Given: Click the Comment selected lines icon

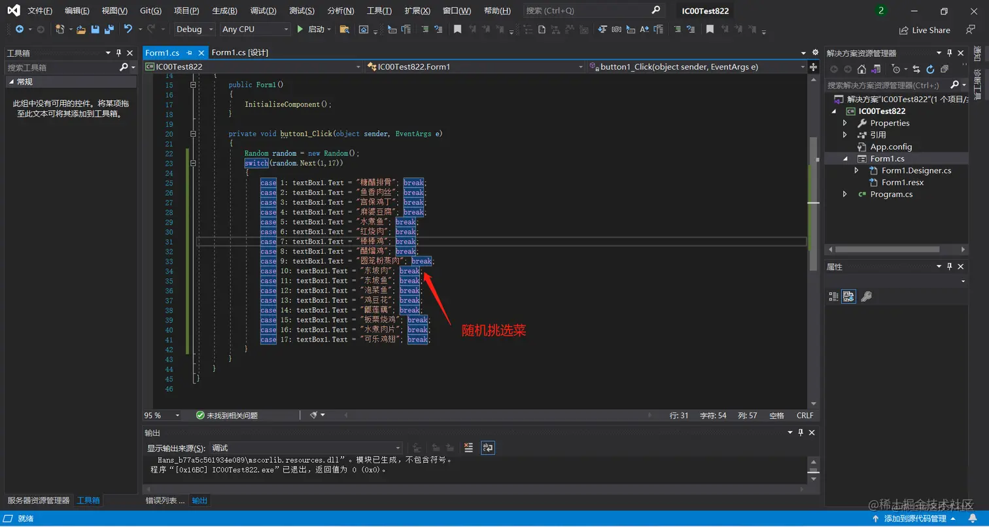Looking at the screenshot, I should tap(425, 29).
